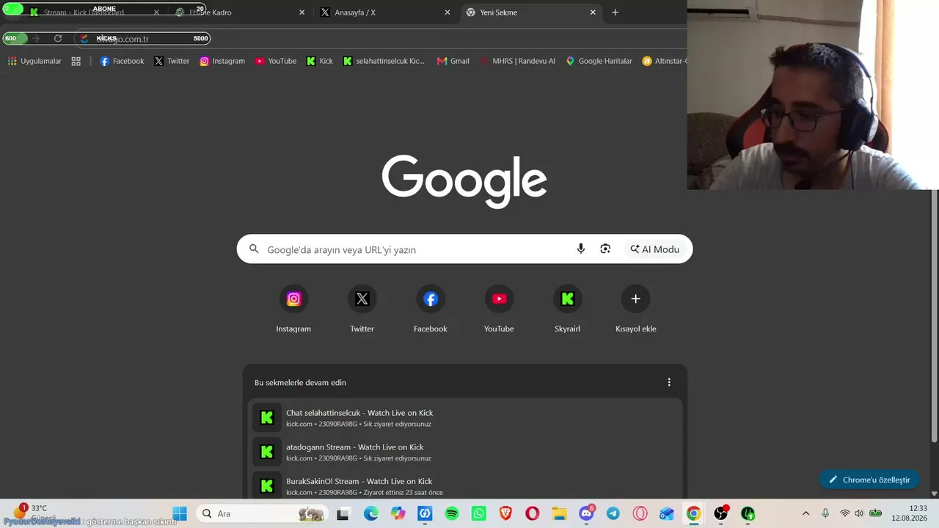
Task: Open Telegram from the taskbar
Action: 613,513
